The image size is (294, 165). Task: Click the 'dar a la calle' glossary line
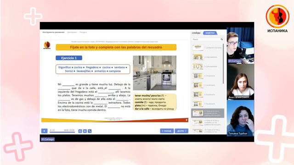click(x=154, y=109)
